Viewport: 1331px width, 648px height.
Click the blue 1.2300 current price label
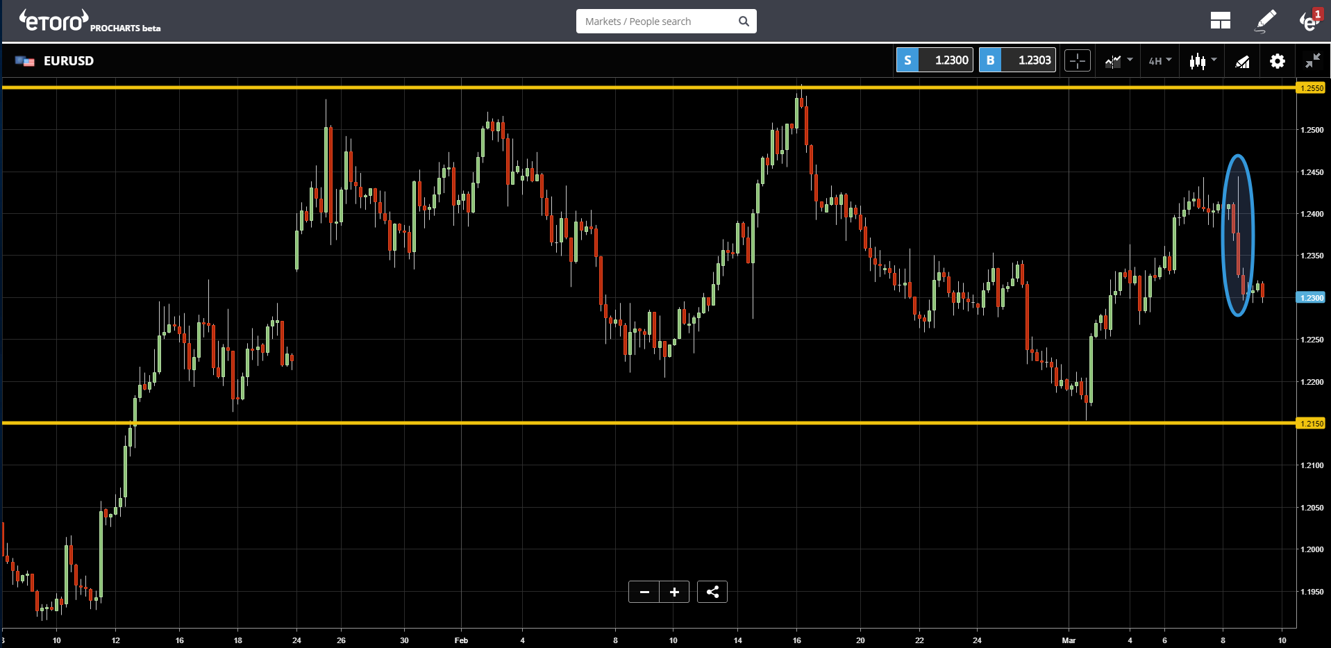tap(1311, 298)
